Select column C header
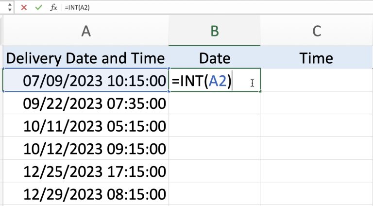This screenshot has width=373, height=206. [316, 31]
